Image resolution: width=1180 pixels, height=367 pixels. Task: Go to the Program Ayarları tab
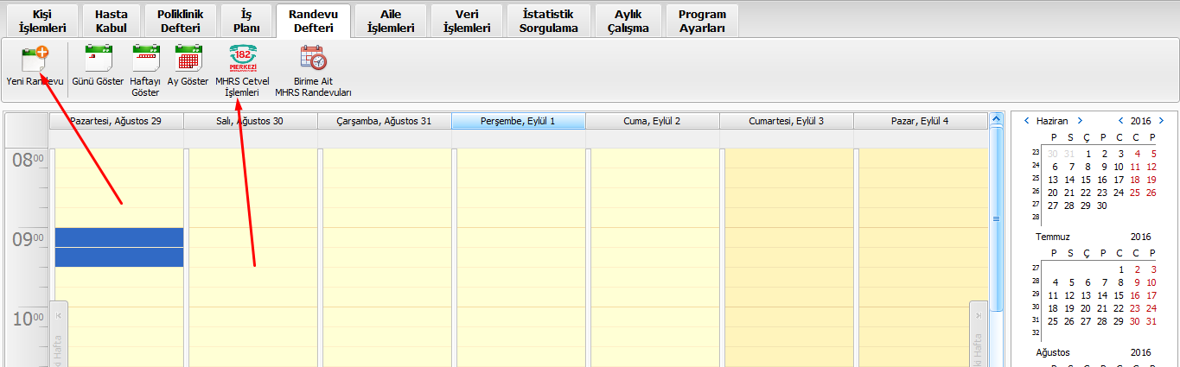coord(702,22)
